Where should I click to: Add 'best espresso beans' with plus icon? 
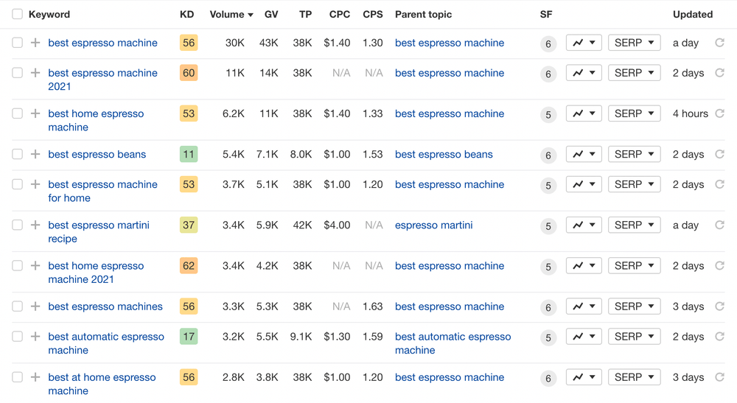pyautogui.click(x=35, y=154)
